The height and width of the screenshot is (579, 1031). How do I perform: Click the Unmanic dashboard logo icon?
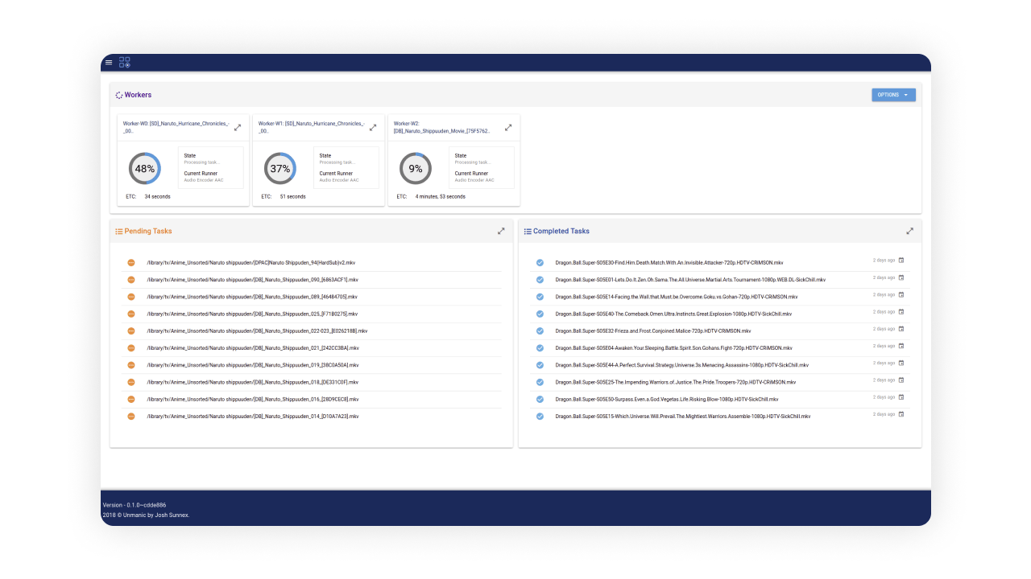[x=125, y=63]
